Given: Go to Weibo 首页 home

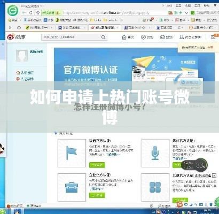Looking at the screenshot, I should [128, 37].
